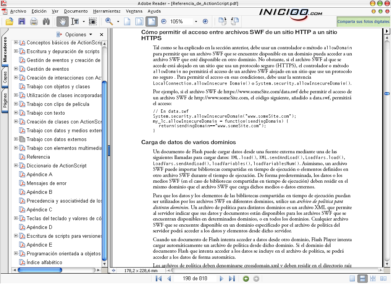Open the Índice alfabético bookmark
Viewport: 391px width, 284px height.
(x=44, y=262)
